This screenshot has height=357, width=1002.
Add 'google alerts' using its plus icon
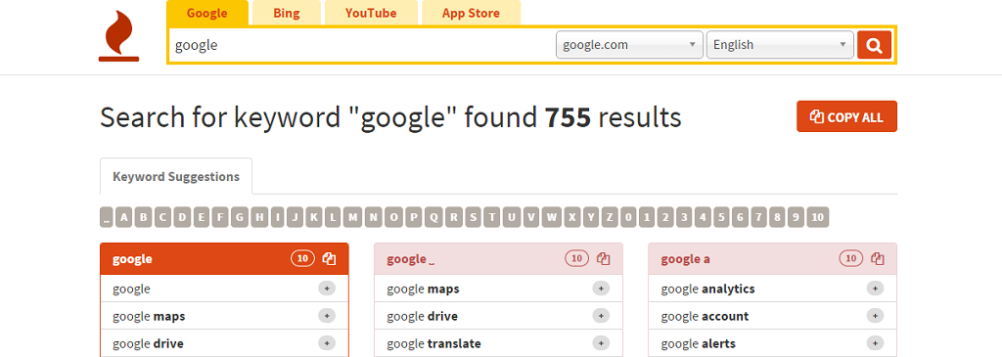(x=875, y=343)
